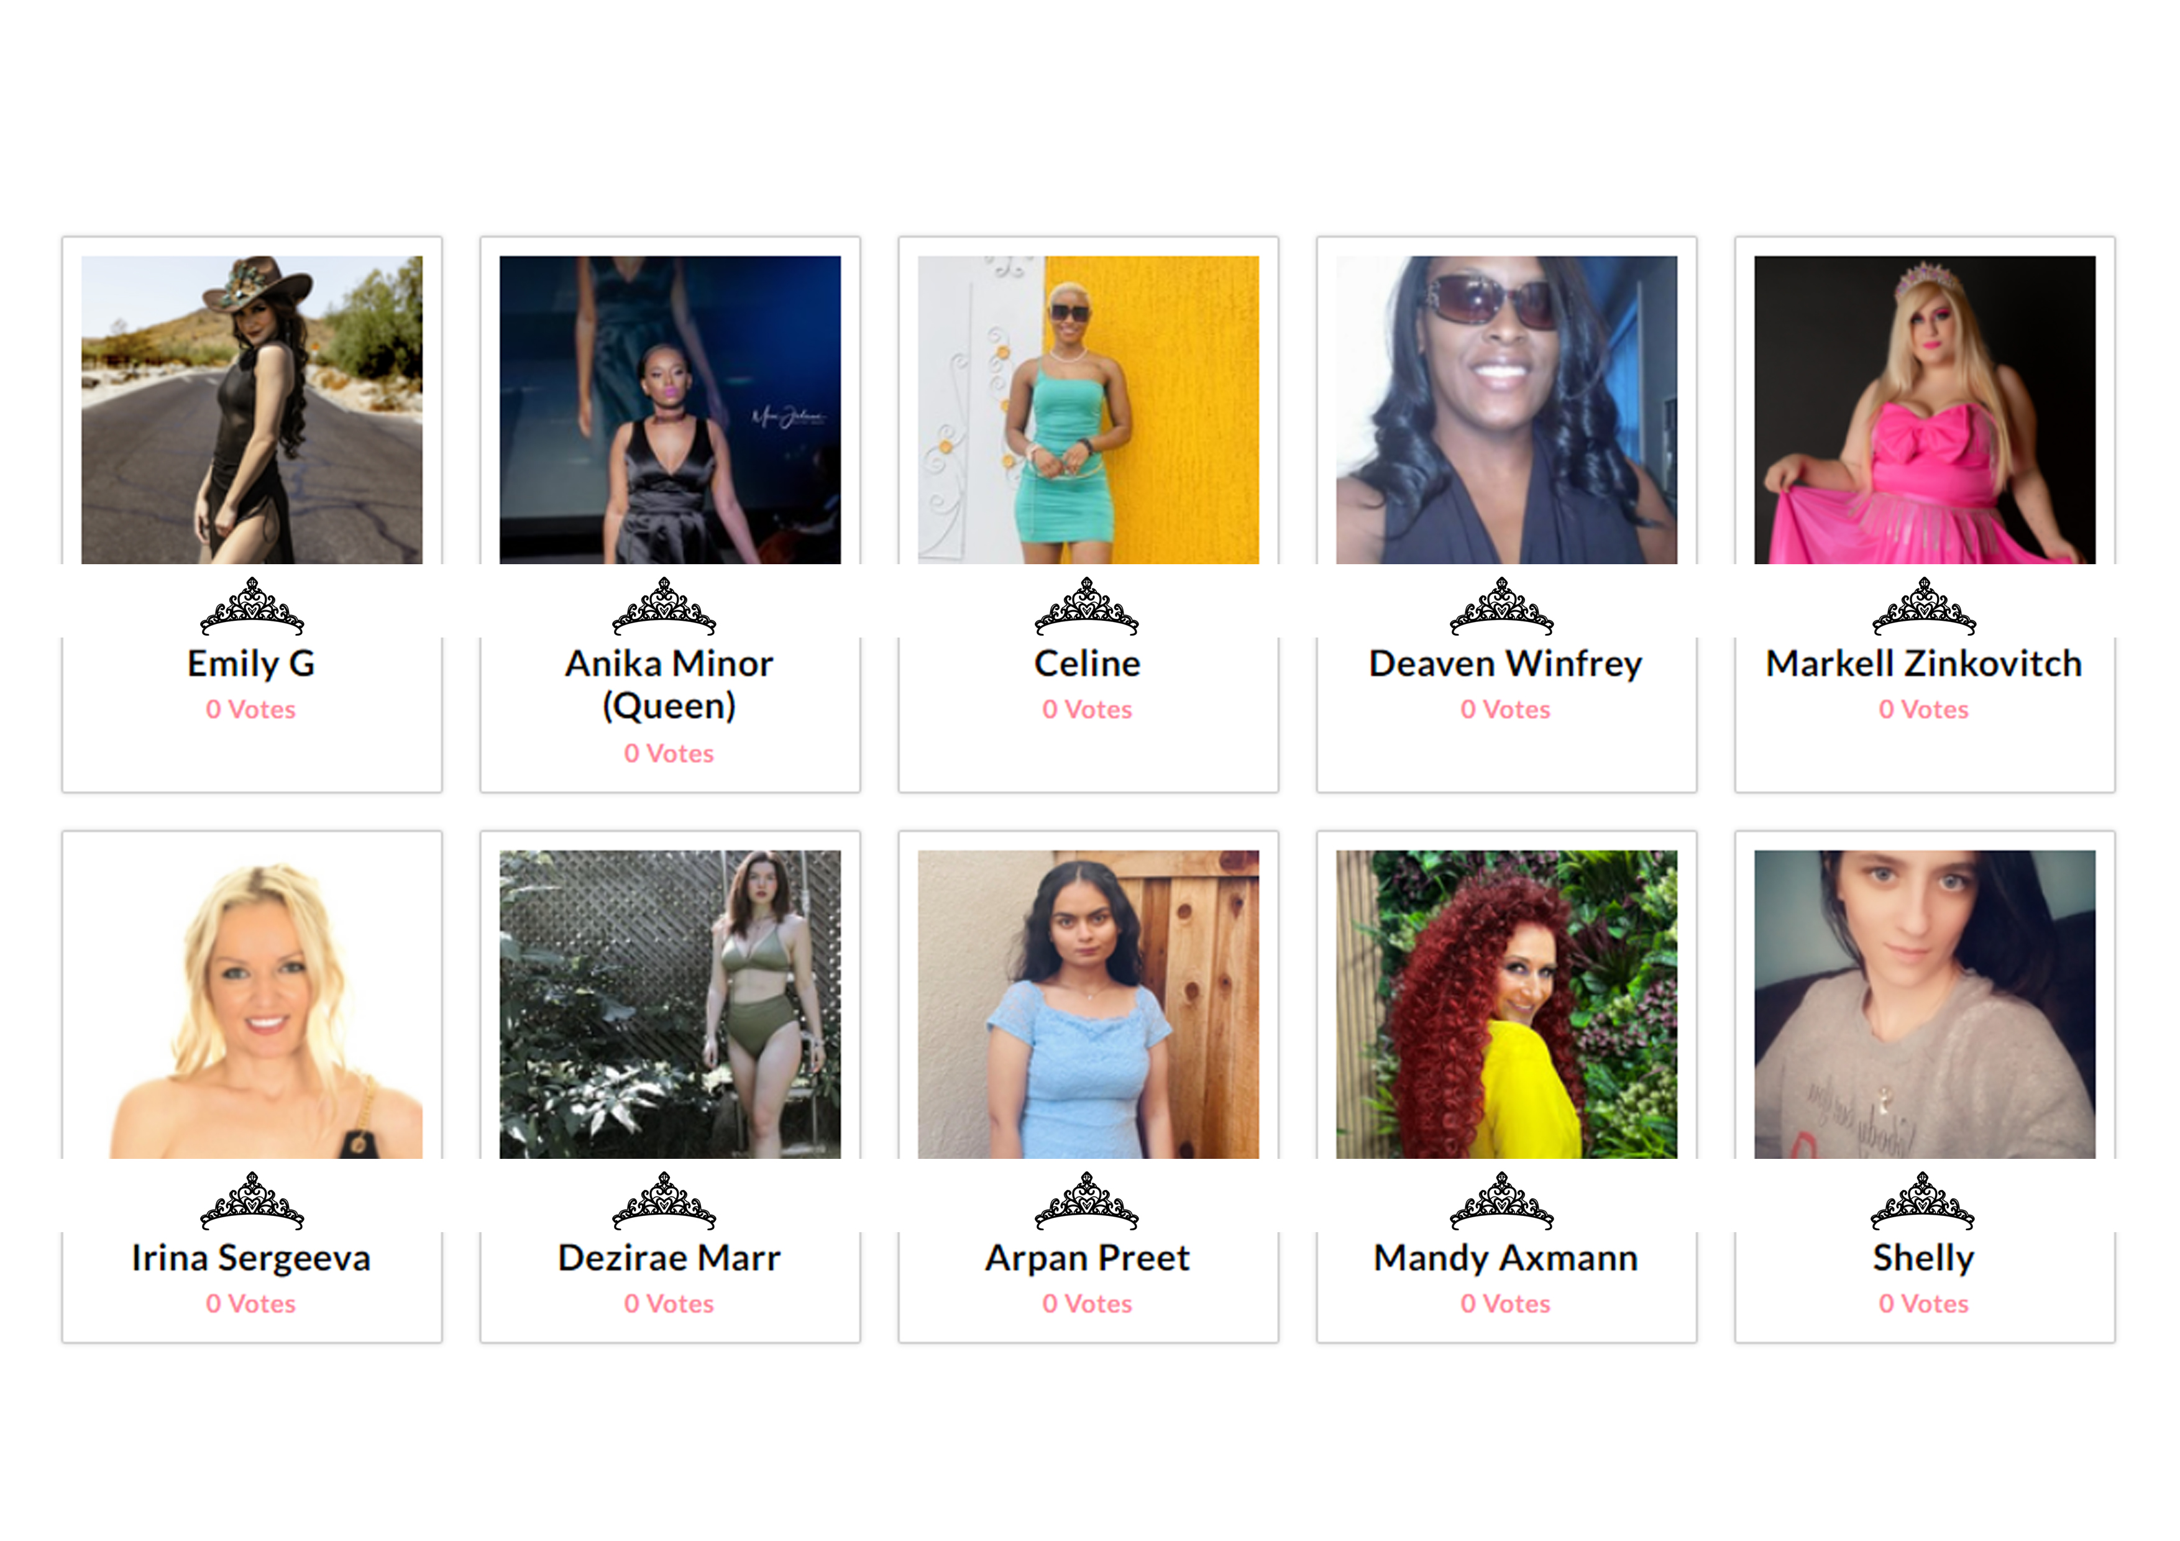Select the tiara icon above Shelly

(x=1921, y=1200)
